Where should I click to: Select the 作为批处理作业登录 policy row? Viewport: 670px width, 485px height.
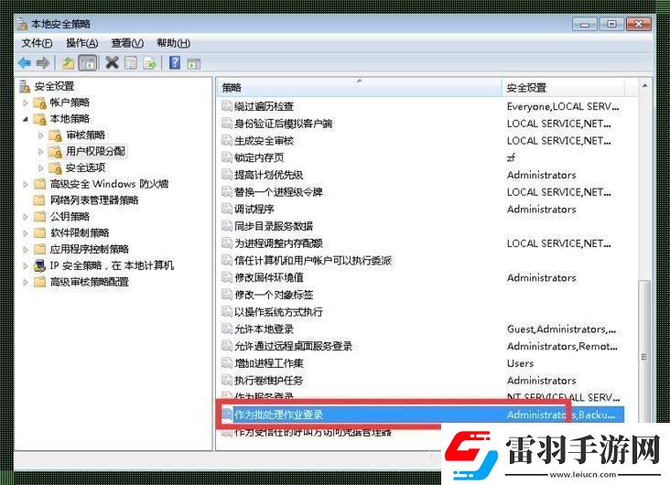[422, 415]
